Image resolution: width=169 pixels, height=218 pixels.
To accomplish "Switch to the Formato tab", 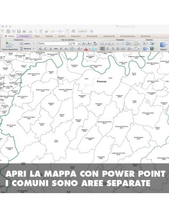I will point(25,36).
